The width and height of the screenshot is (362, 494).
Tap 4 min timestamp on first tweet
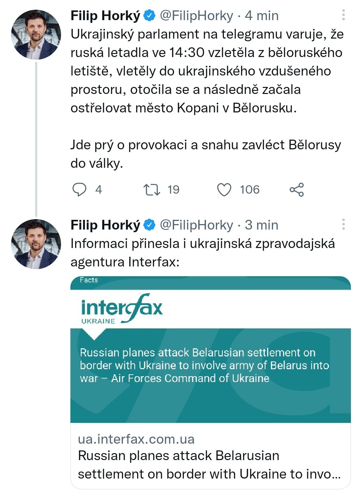262,16
